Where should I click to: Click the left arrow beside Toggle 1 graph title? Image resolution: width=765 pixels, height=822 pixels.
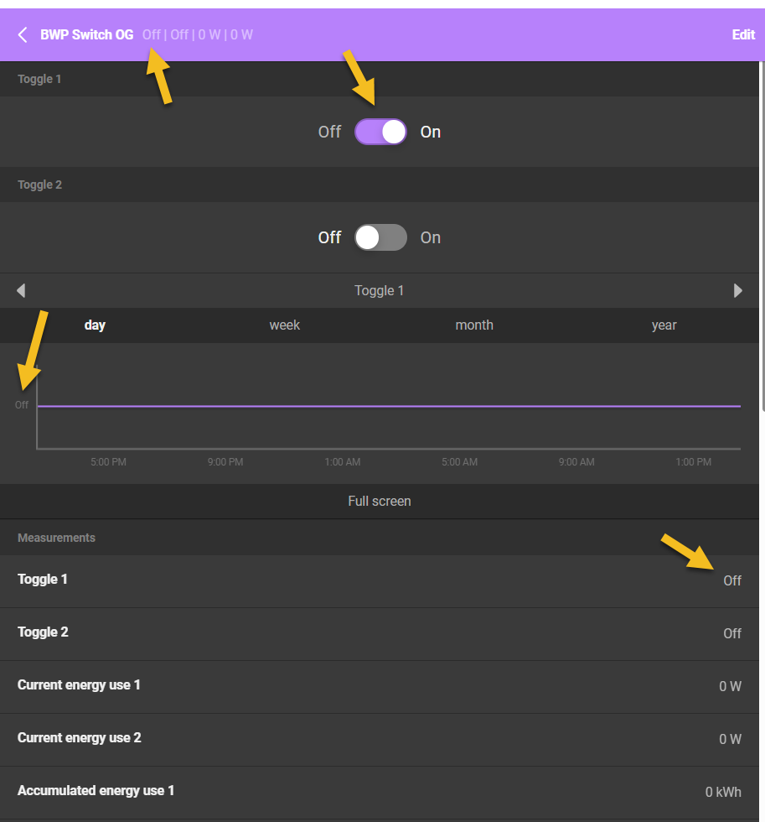21,290
